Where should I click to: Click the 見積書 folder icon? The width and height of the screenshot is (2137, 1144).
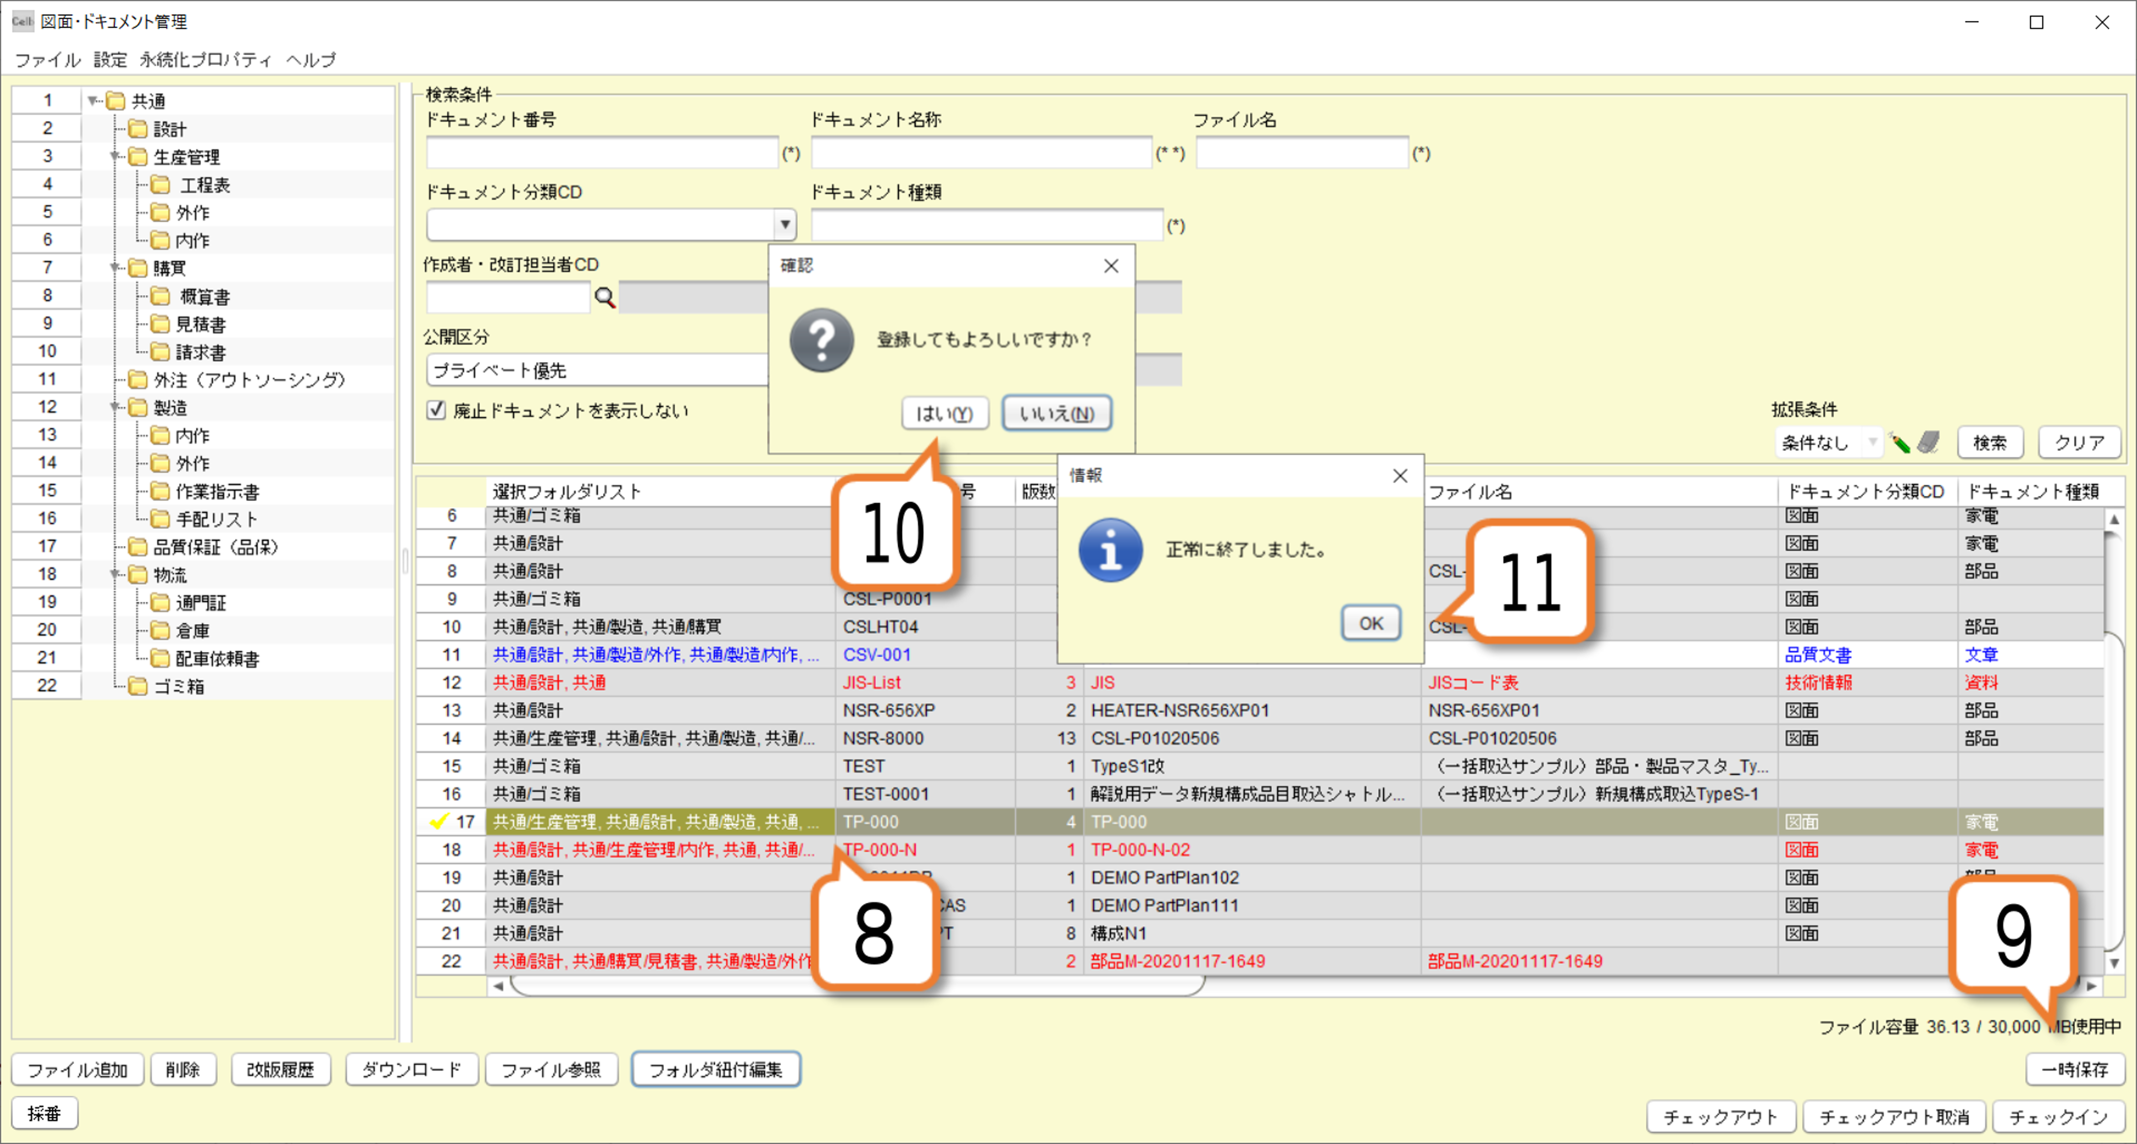pyautogui.click(x=160, y=324)
